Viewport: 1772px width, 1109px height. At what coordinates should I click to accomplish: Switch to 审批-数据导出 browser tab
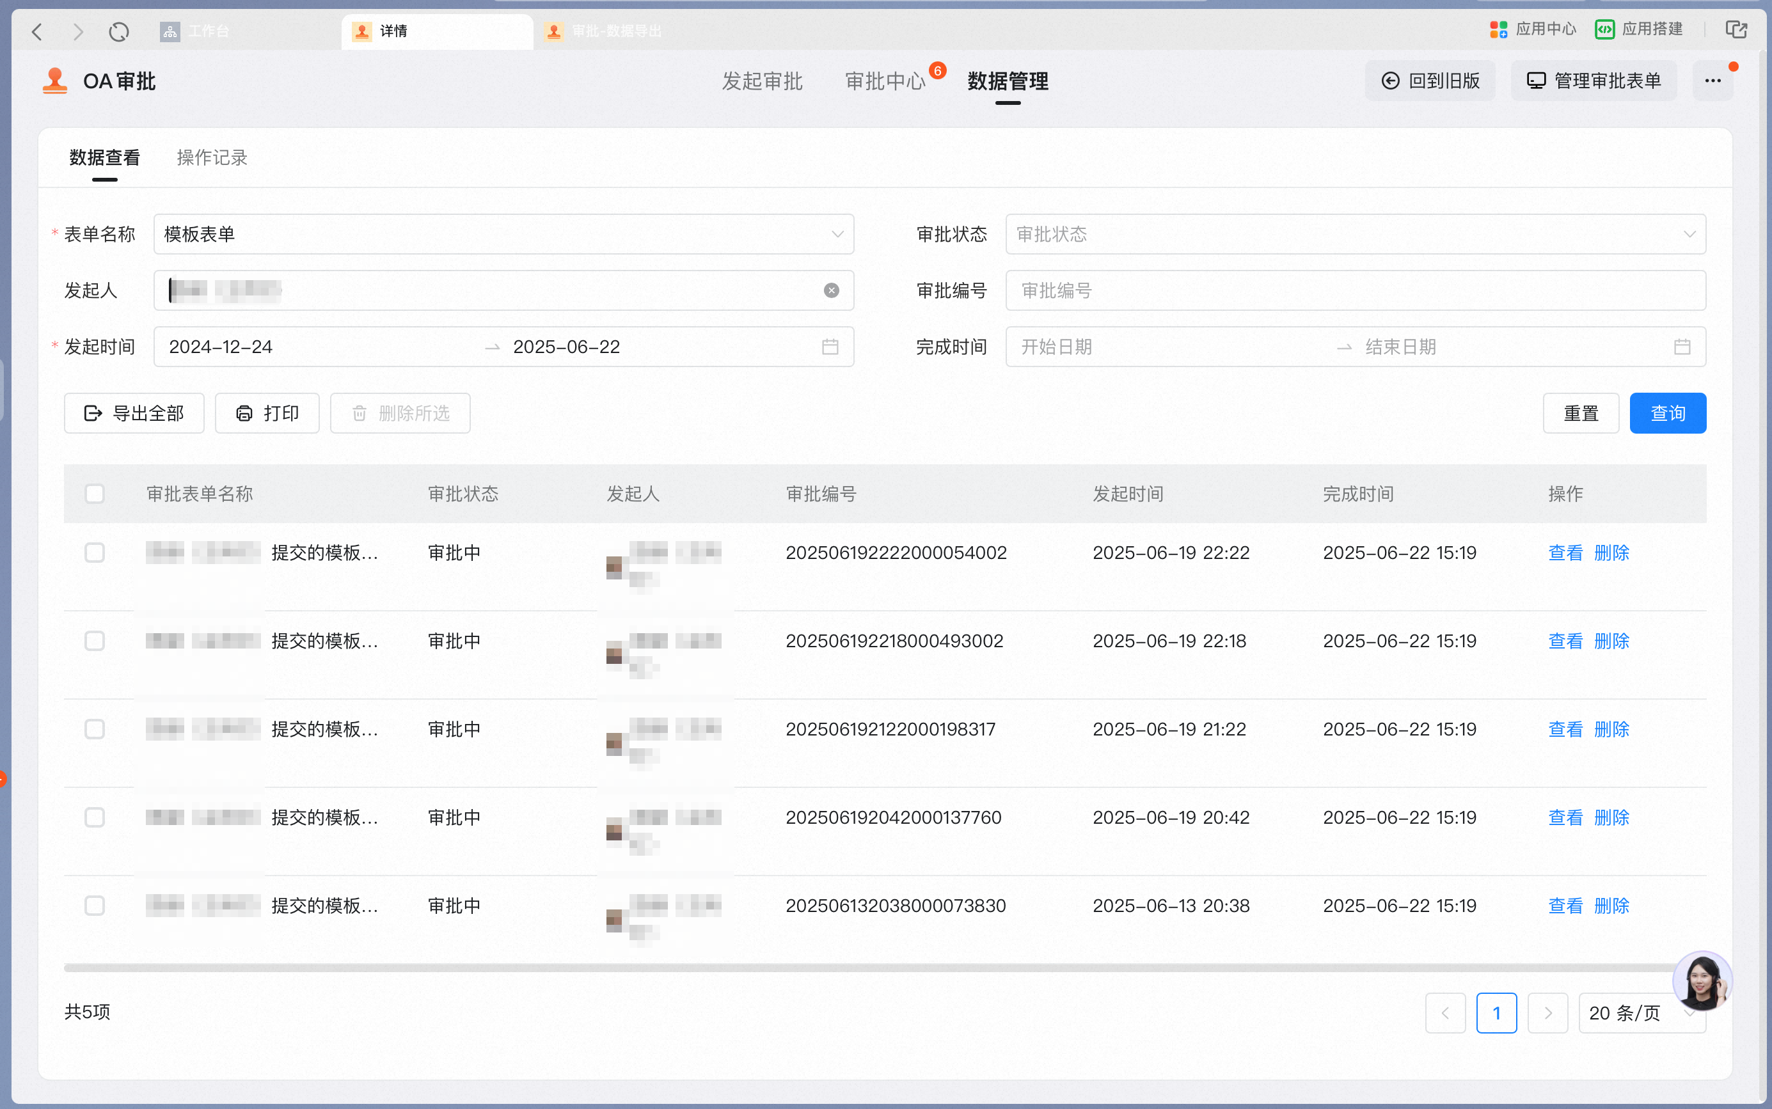coord(631,31)
